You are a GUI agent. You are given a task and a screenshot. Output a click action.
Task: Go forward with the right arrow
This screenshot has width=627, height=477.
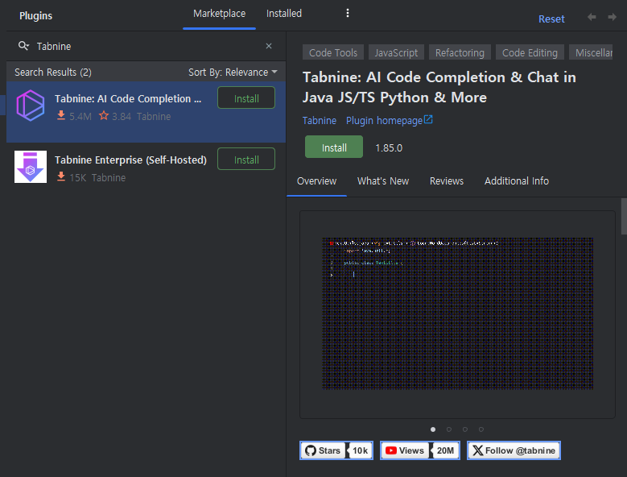click(612, 17)
